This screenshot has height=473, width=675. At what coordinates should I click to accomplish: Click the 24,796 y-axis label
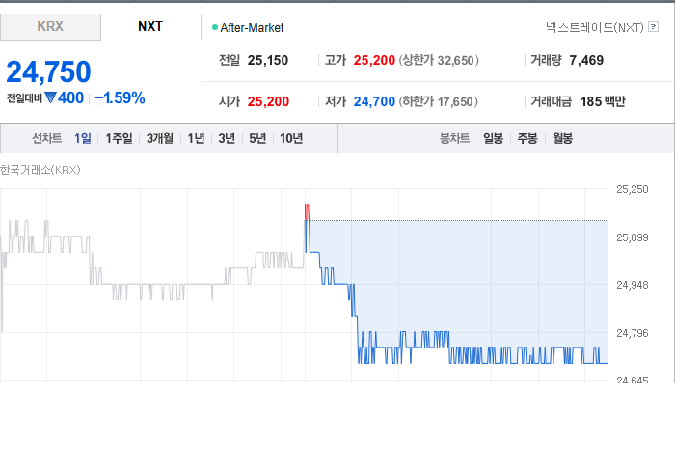632,333
